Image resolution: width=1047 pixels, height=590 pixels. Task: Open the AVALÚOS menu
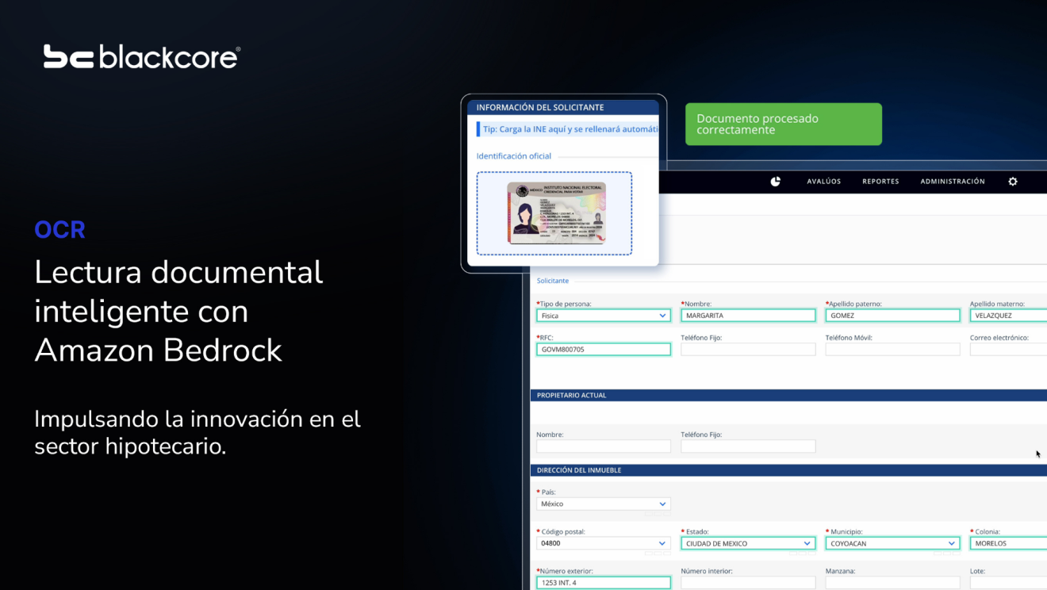(x=824, y=182)
